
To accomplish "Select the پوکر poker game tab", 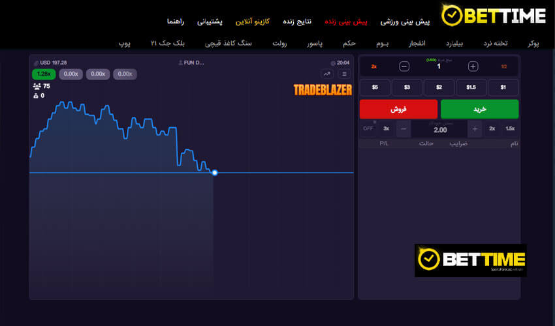I will point(533,43).
